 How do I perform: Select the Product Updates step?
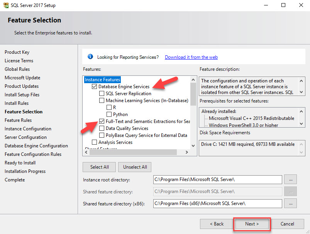(x=22, y=86)
